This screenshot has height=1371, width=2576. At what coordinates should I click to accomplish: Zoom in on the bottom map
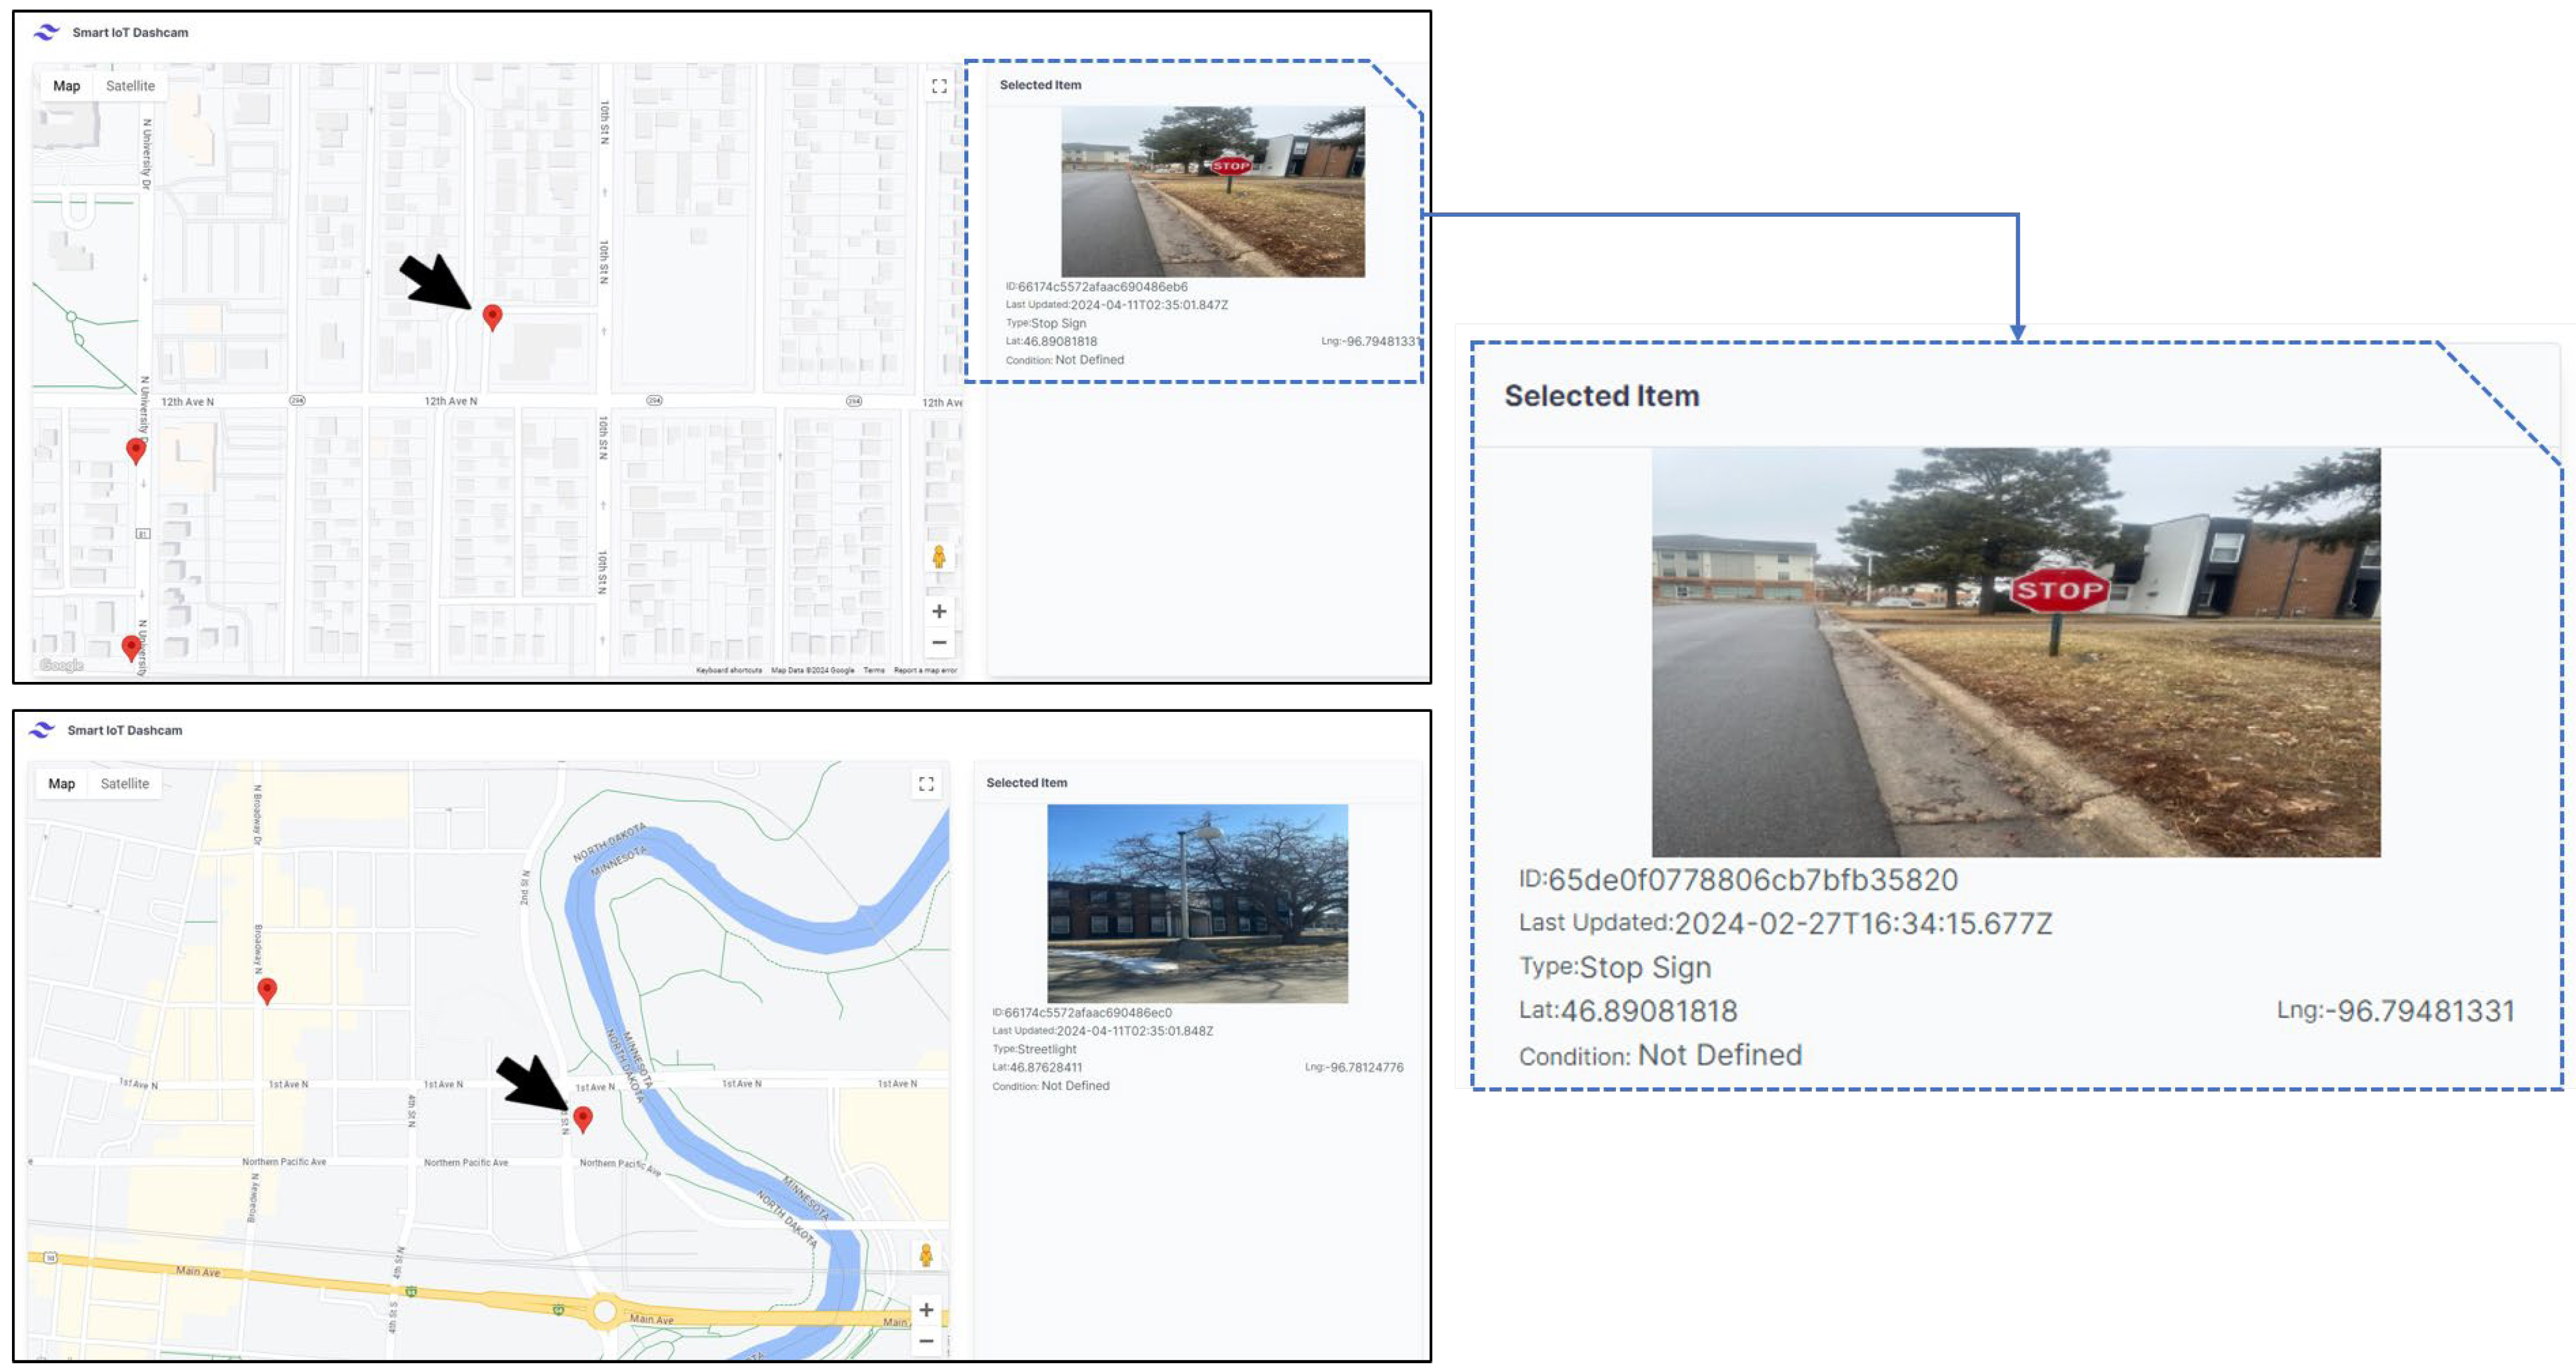926,1309
